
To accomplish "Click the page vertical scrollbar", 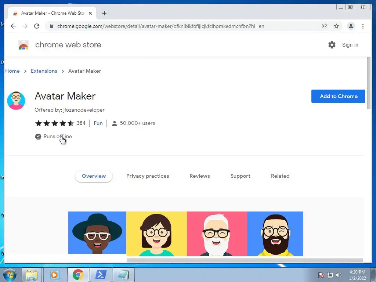I will (369, 83).
